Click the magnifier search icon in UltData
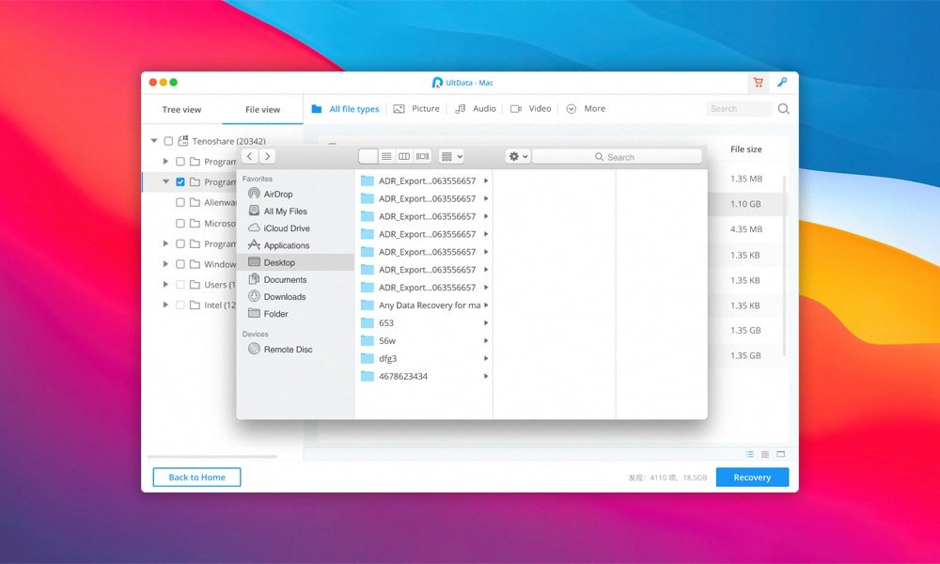Image resolution: width=940 pixels, height=564 pixels. coord(783,109)
